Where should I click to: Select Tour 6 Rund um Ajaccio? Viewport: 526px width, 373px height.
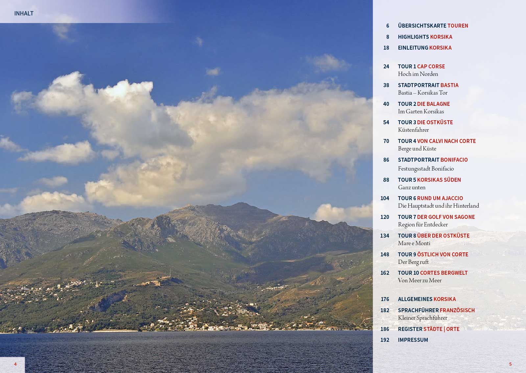pyautogui.click(x=430, y=198)
